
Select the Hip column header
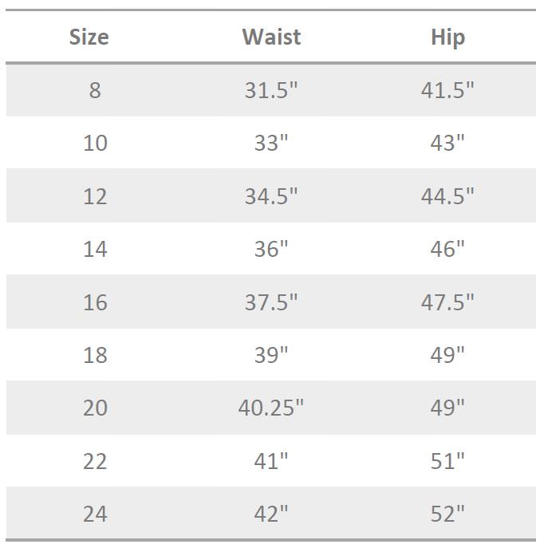pos(447,37)
